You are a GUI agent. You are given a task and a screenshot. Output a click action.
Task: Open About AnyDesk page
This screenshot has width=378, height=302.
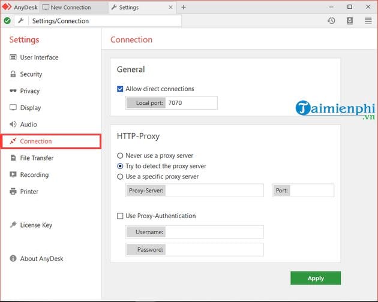tap(42, 259)
